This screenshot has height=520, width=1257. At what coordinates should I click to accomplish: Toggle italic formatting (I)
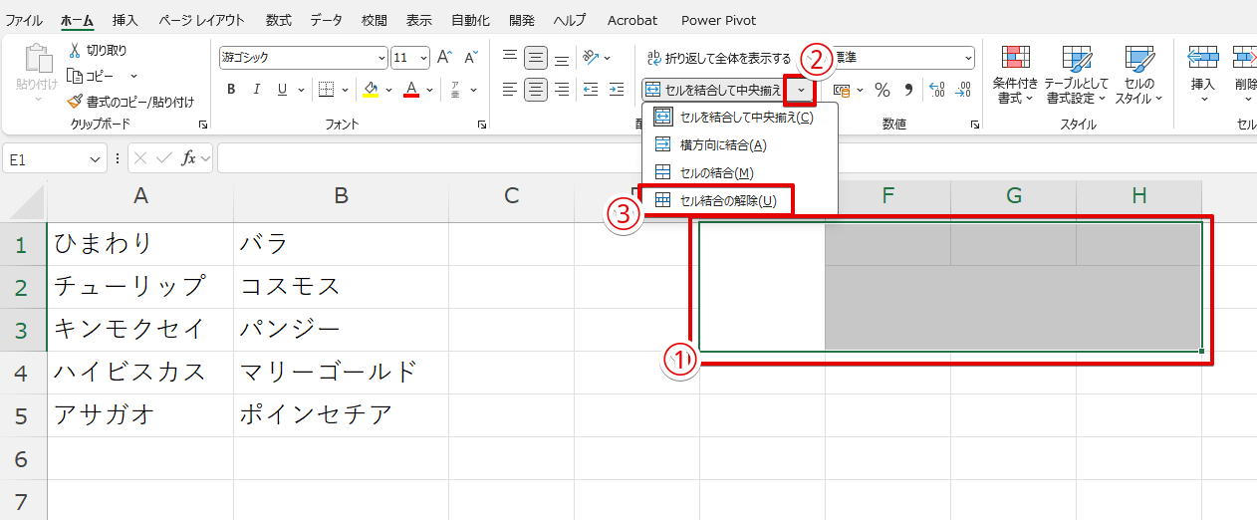pos(257,90)
